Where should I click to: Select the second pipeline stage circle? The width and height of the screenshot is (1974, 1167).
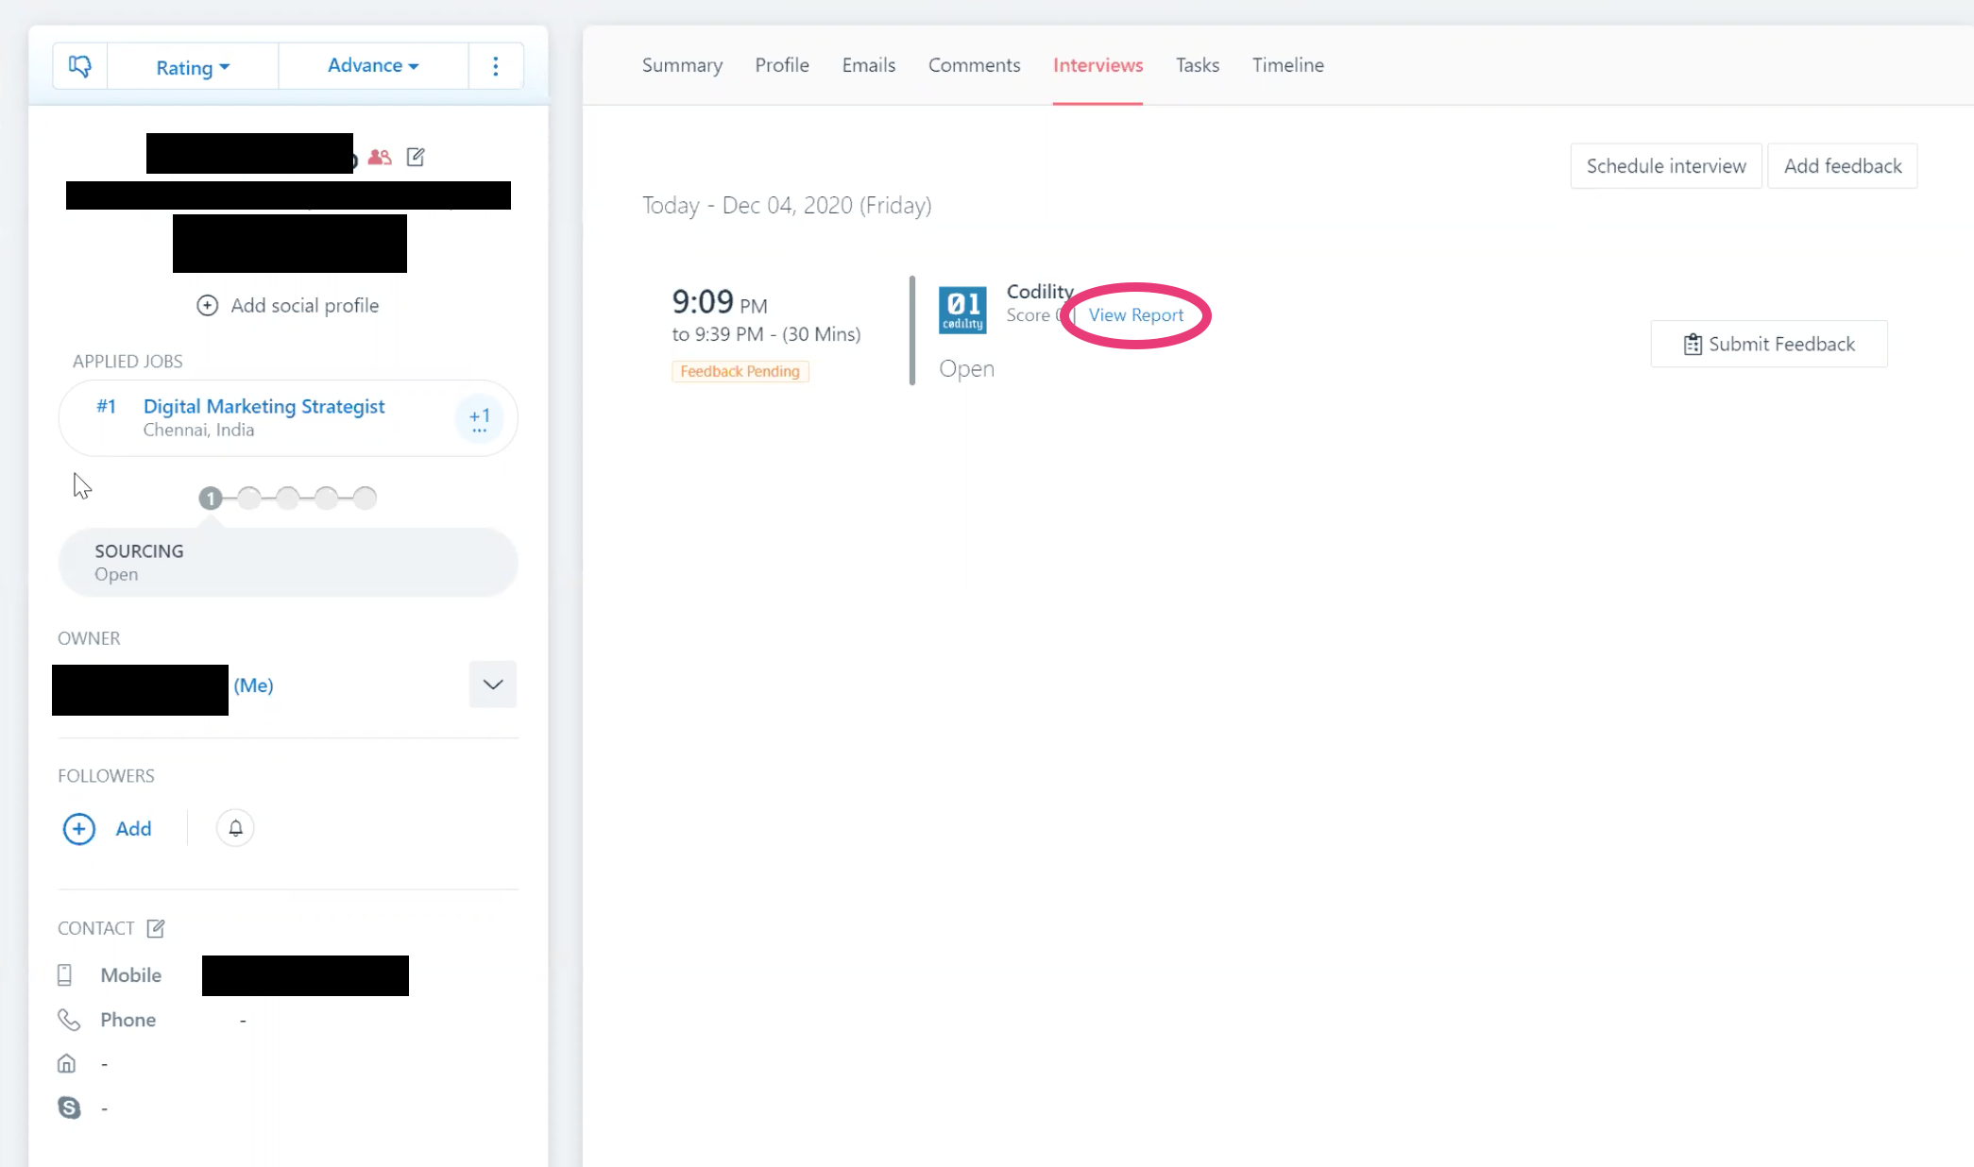pyautogui.click(x=249, y=498)
